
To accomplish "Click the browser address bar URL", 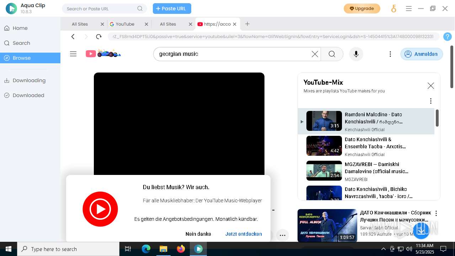I will pos(273,37).
